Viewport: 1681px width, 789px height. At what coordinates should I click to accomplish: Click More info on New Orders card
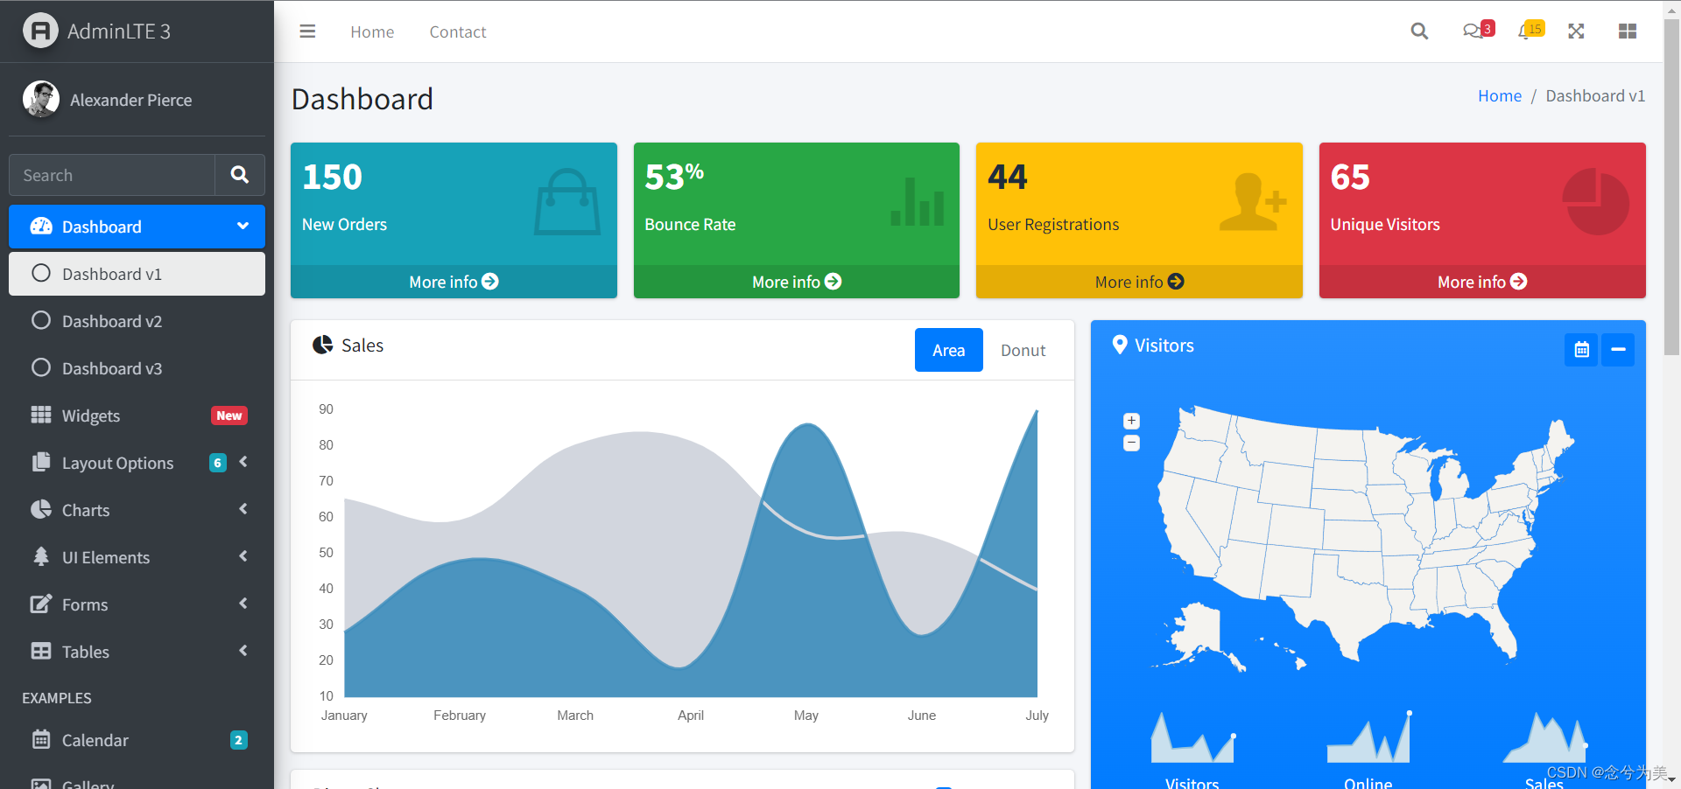coord(454,282)
